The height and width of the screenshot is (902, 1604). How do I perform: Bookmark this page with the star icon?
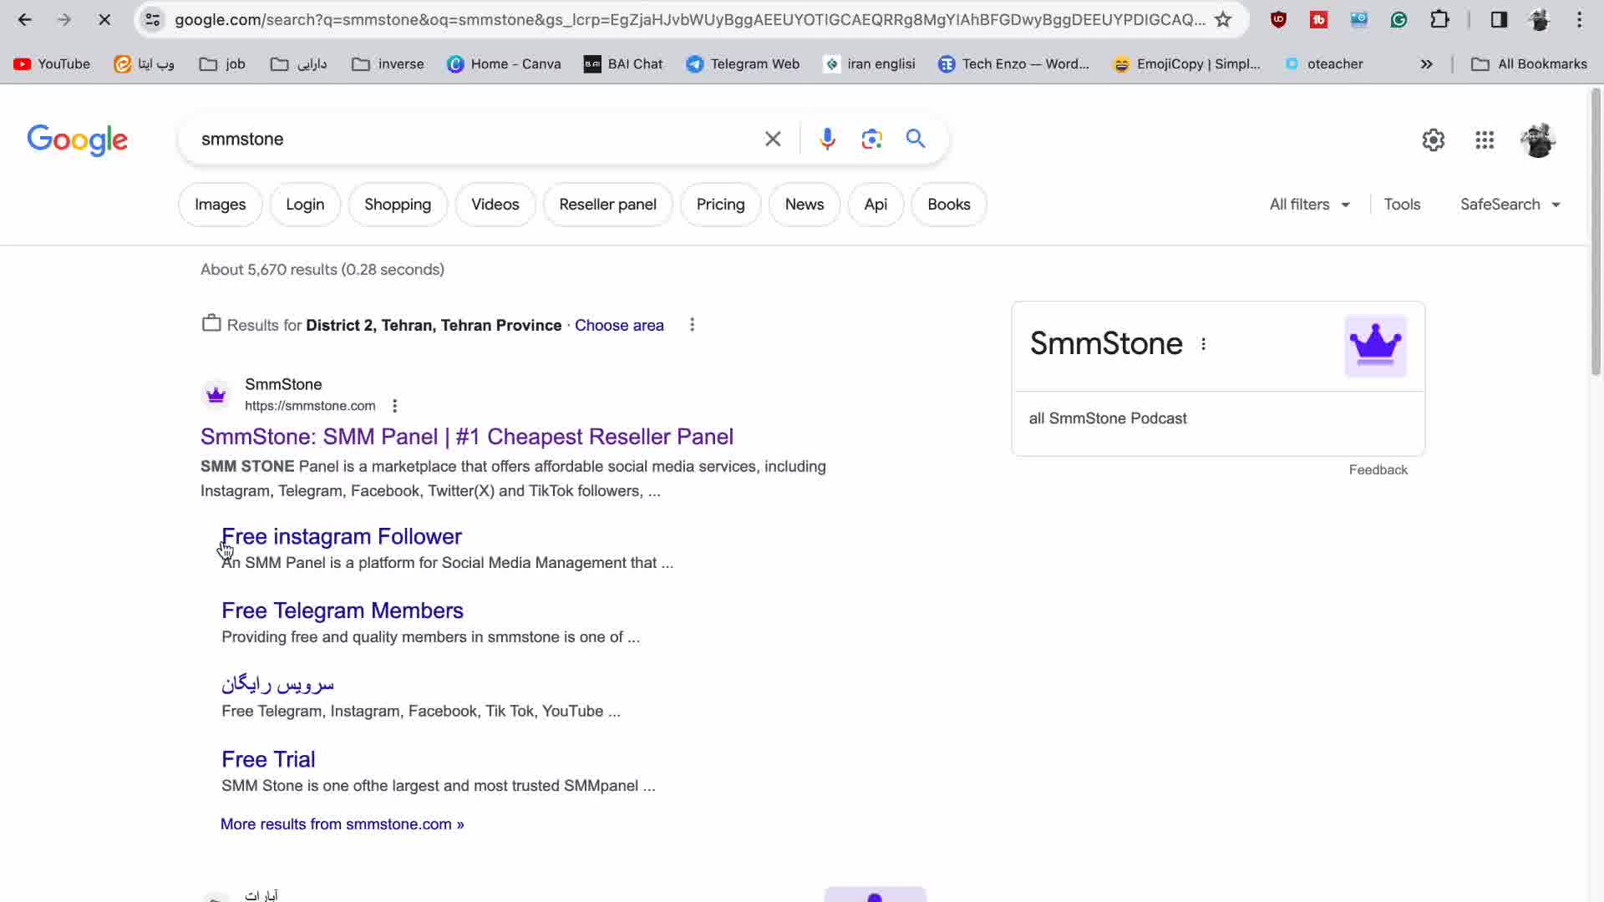point(1223,19)
